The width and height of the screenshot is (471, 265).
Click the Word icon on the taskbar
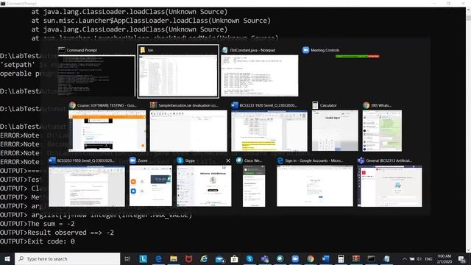point(325,258)
